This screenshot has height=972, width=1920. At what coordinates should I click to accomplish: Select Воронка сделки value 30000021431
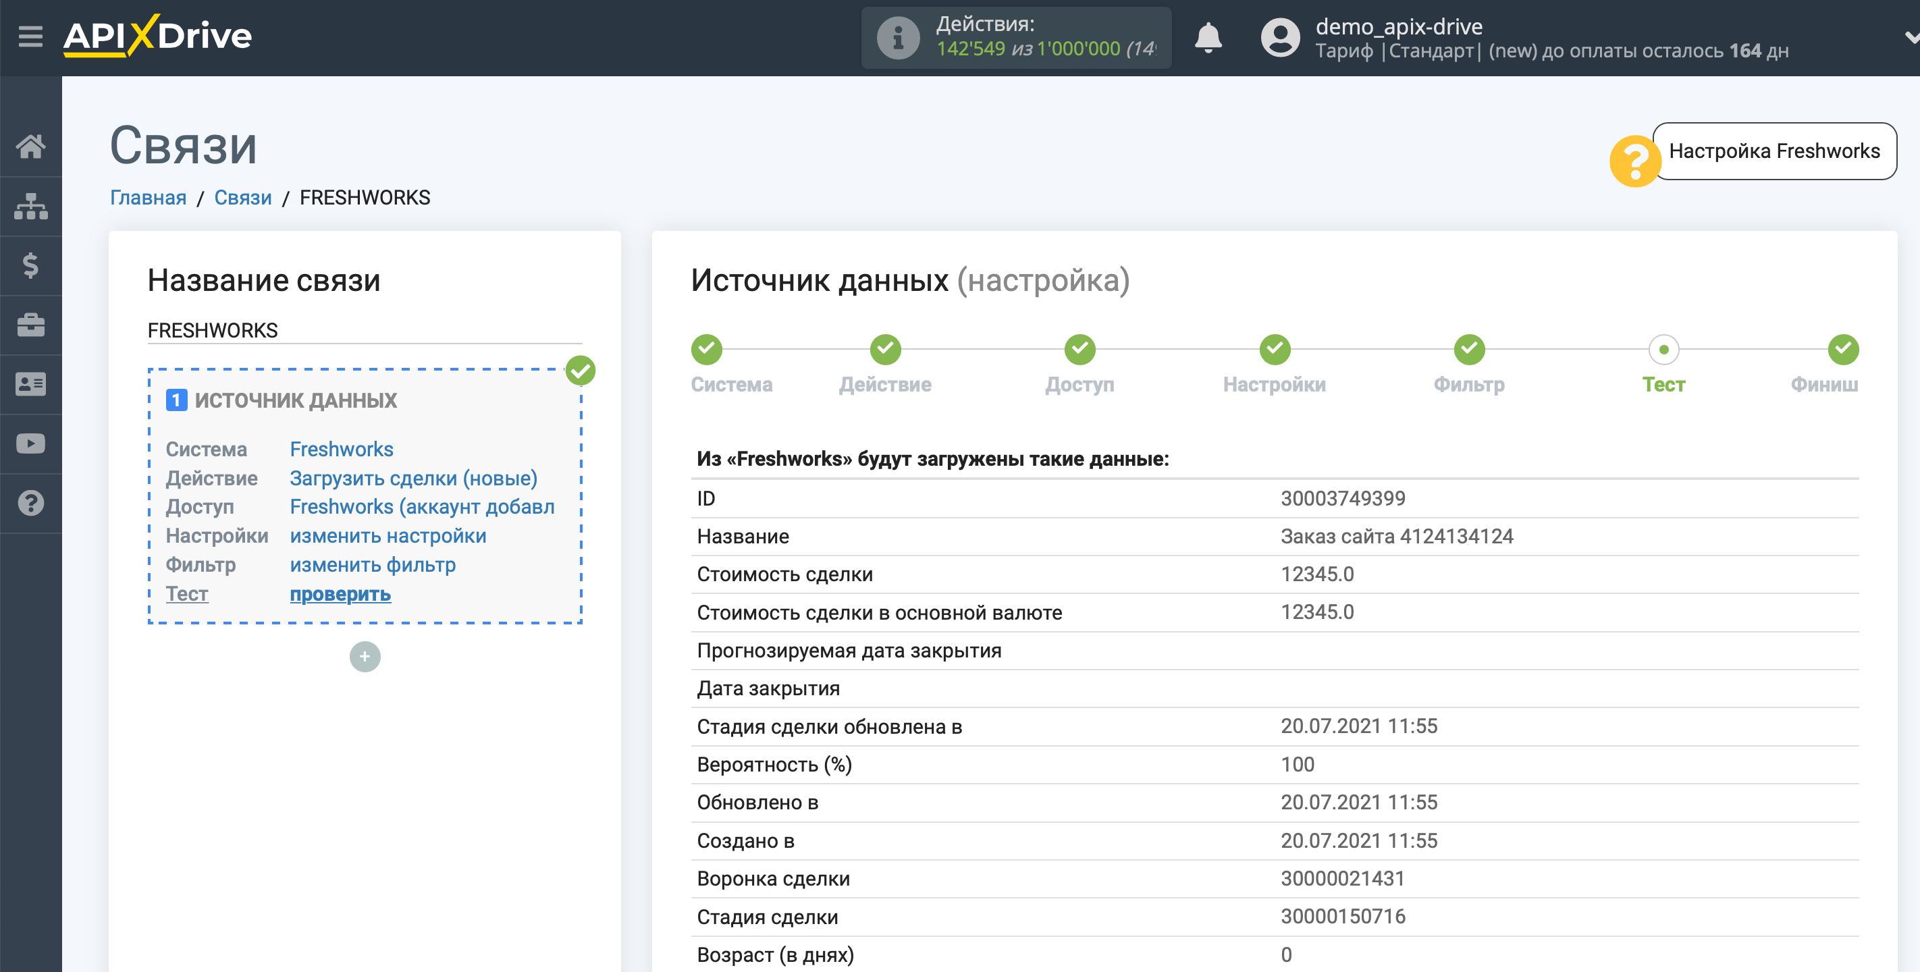[x=1342, y=878]
